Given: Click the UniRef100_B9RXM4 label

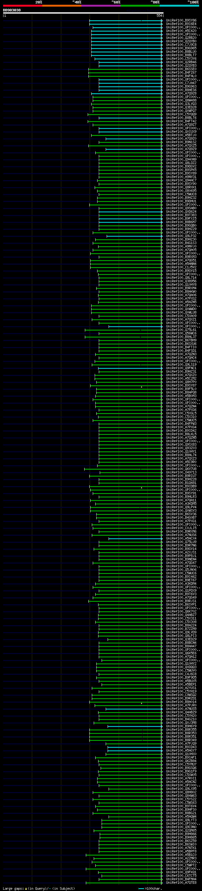Looking at the screenshot, I should (181, 288).
